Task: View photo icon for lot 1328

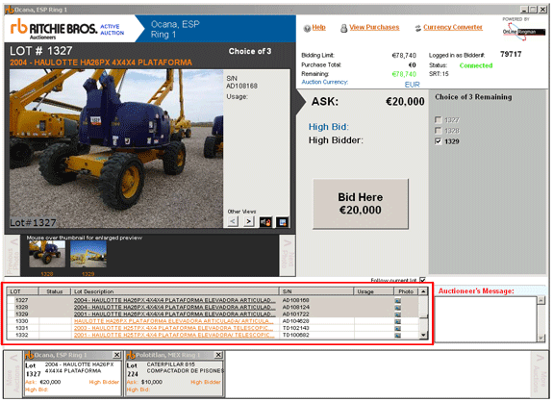Action: [397, 308]
